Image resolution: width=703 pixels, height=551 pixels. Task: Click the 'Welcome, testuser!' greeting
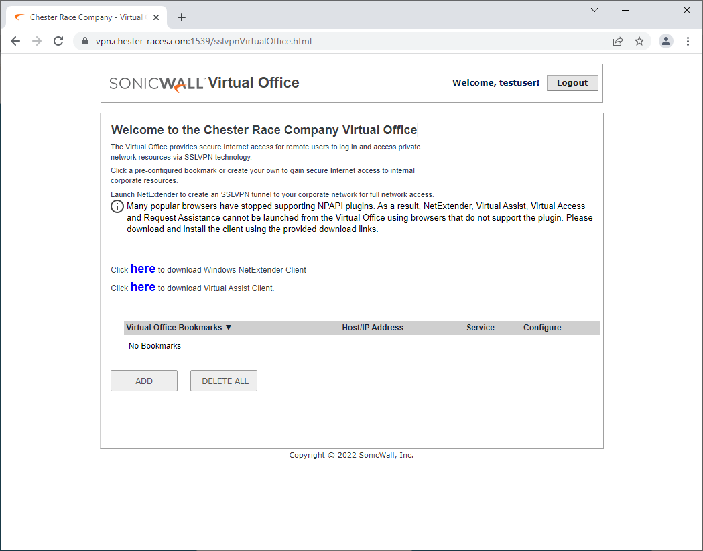496,83
